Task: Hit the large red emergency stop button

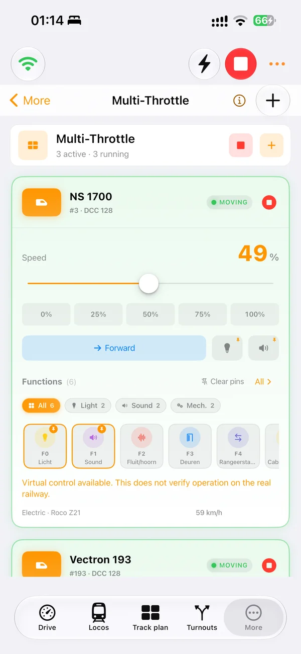Action: [241, 64]
